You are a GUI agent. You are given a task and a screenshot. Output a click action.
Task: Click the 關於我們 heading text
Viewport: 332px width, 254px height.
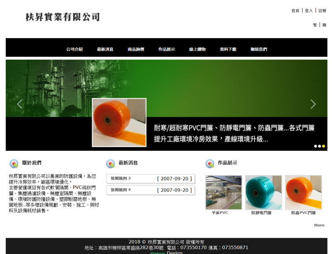(32, 163)
